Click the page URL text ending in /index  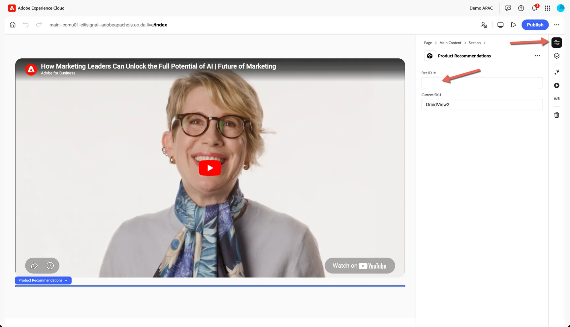pos(108,25)
